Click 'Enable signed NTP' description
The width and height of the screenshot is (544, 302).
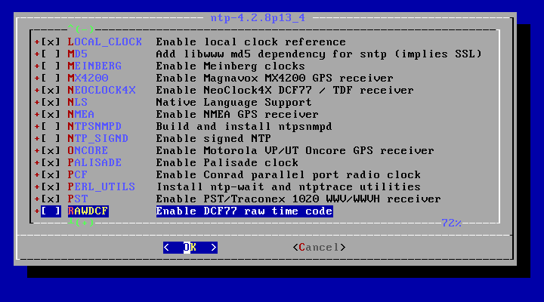214,139
